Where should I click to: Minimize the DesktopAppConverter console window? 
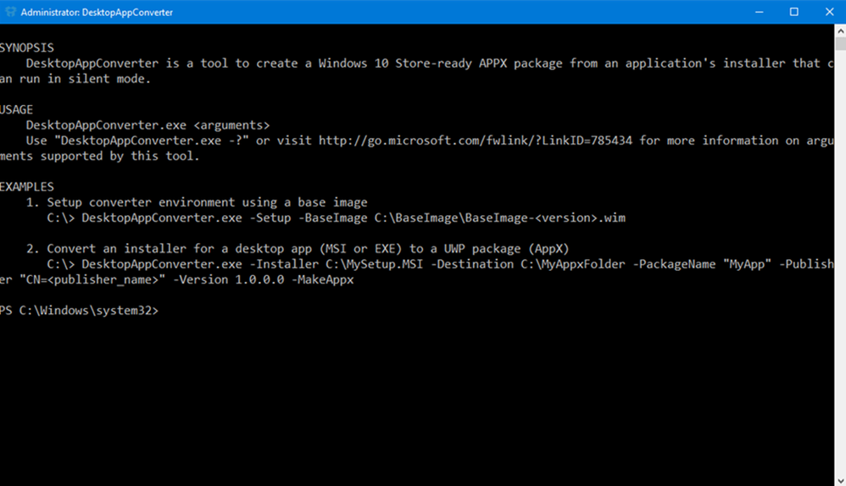pos(760,12)
